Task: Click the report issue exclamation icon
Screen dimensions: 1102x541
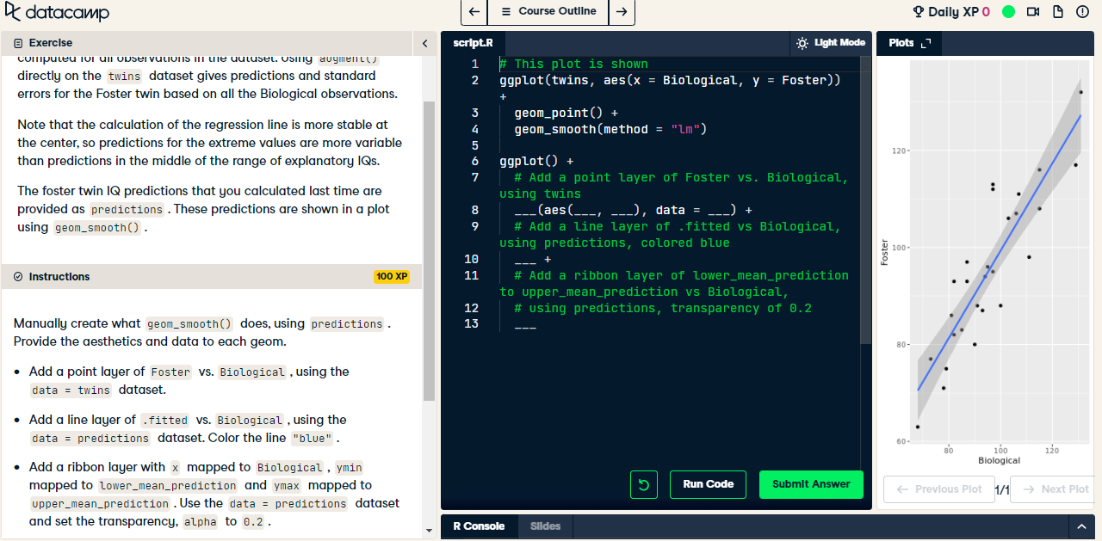Action: 1081,12
